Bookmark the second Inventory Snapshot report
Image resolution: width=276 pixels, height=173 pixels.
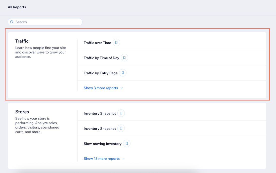pyautogui.click(x=121, y=128)
